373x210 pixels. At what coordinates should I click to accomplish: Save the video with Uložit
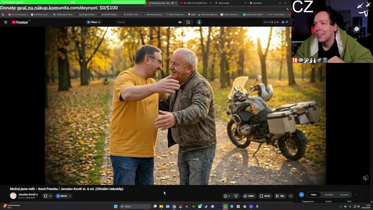click(265, 196)
